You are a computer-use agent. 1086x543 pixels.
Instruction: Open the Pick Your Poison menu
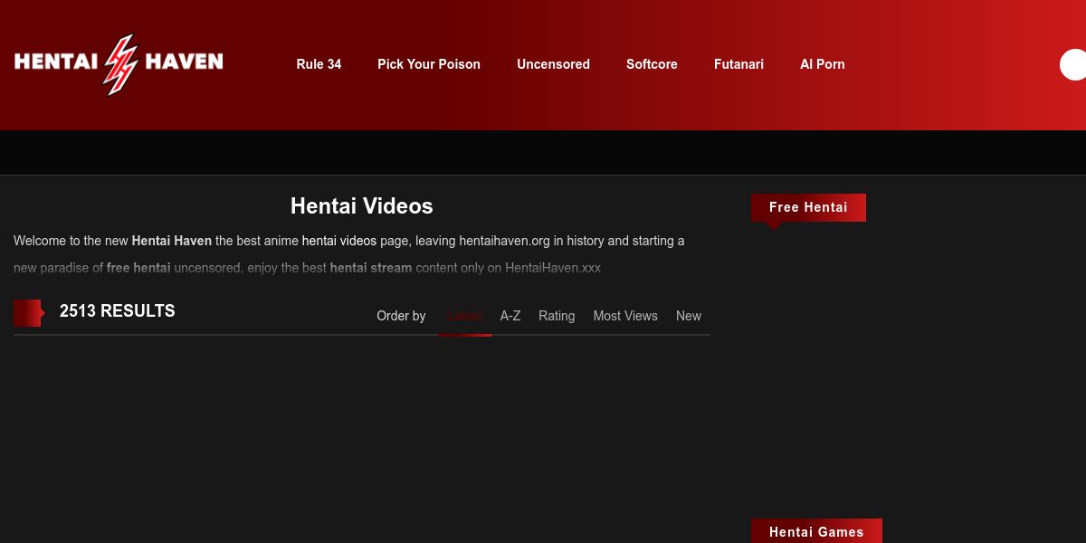pos(429,64)
